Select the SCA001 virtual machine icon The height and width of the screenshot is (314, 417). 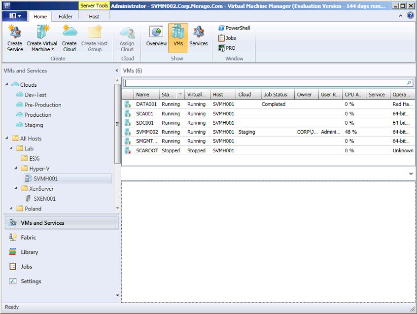[128, 113]
